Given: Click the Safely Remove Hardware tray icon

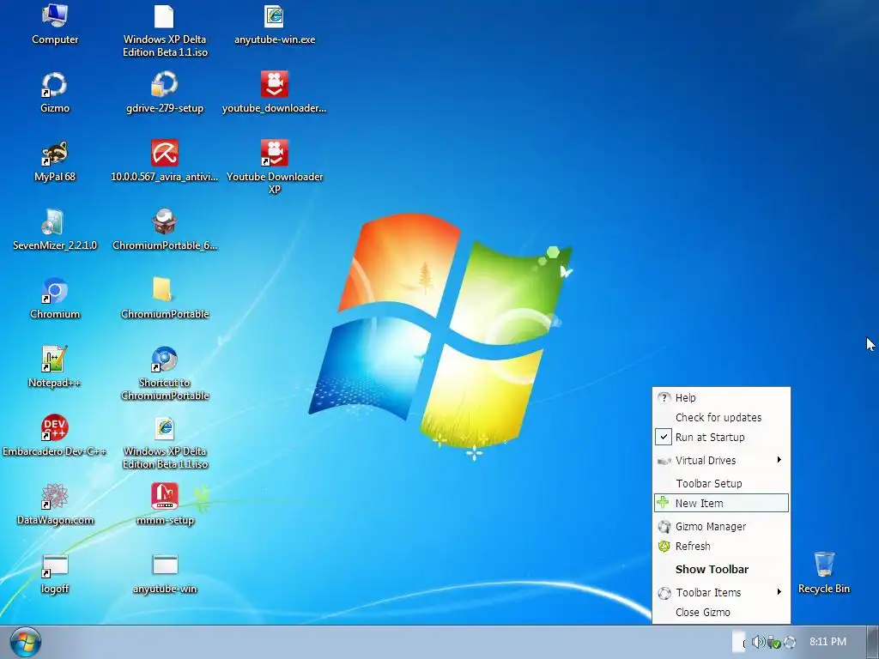Looking at the screenshot, I should [x=773, y=642].
